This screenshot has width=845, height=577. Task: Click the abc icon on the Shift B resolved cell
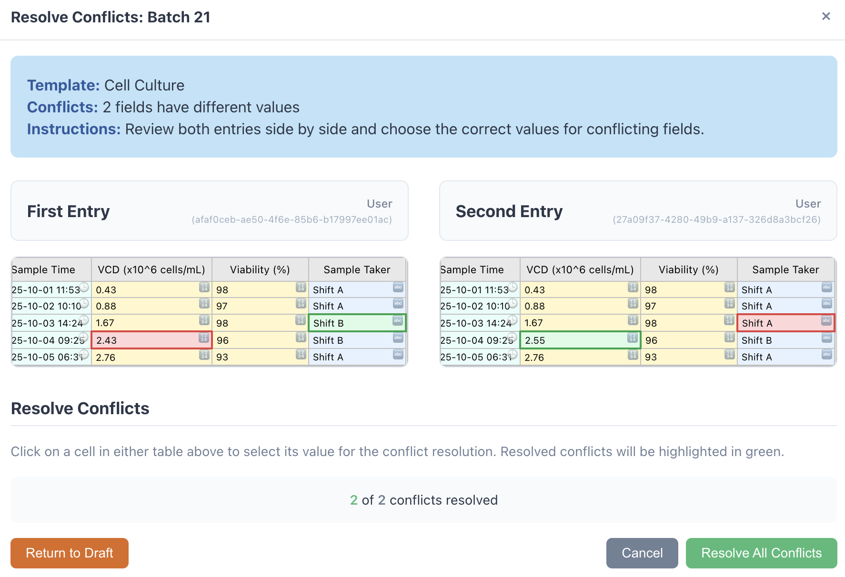[x=398, y=321]
